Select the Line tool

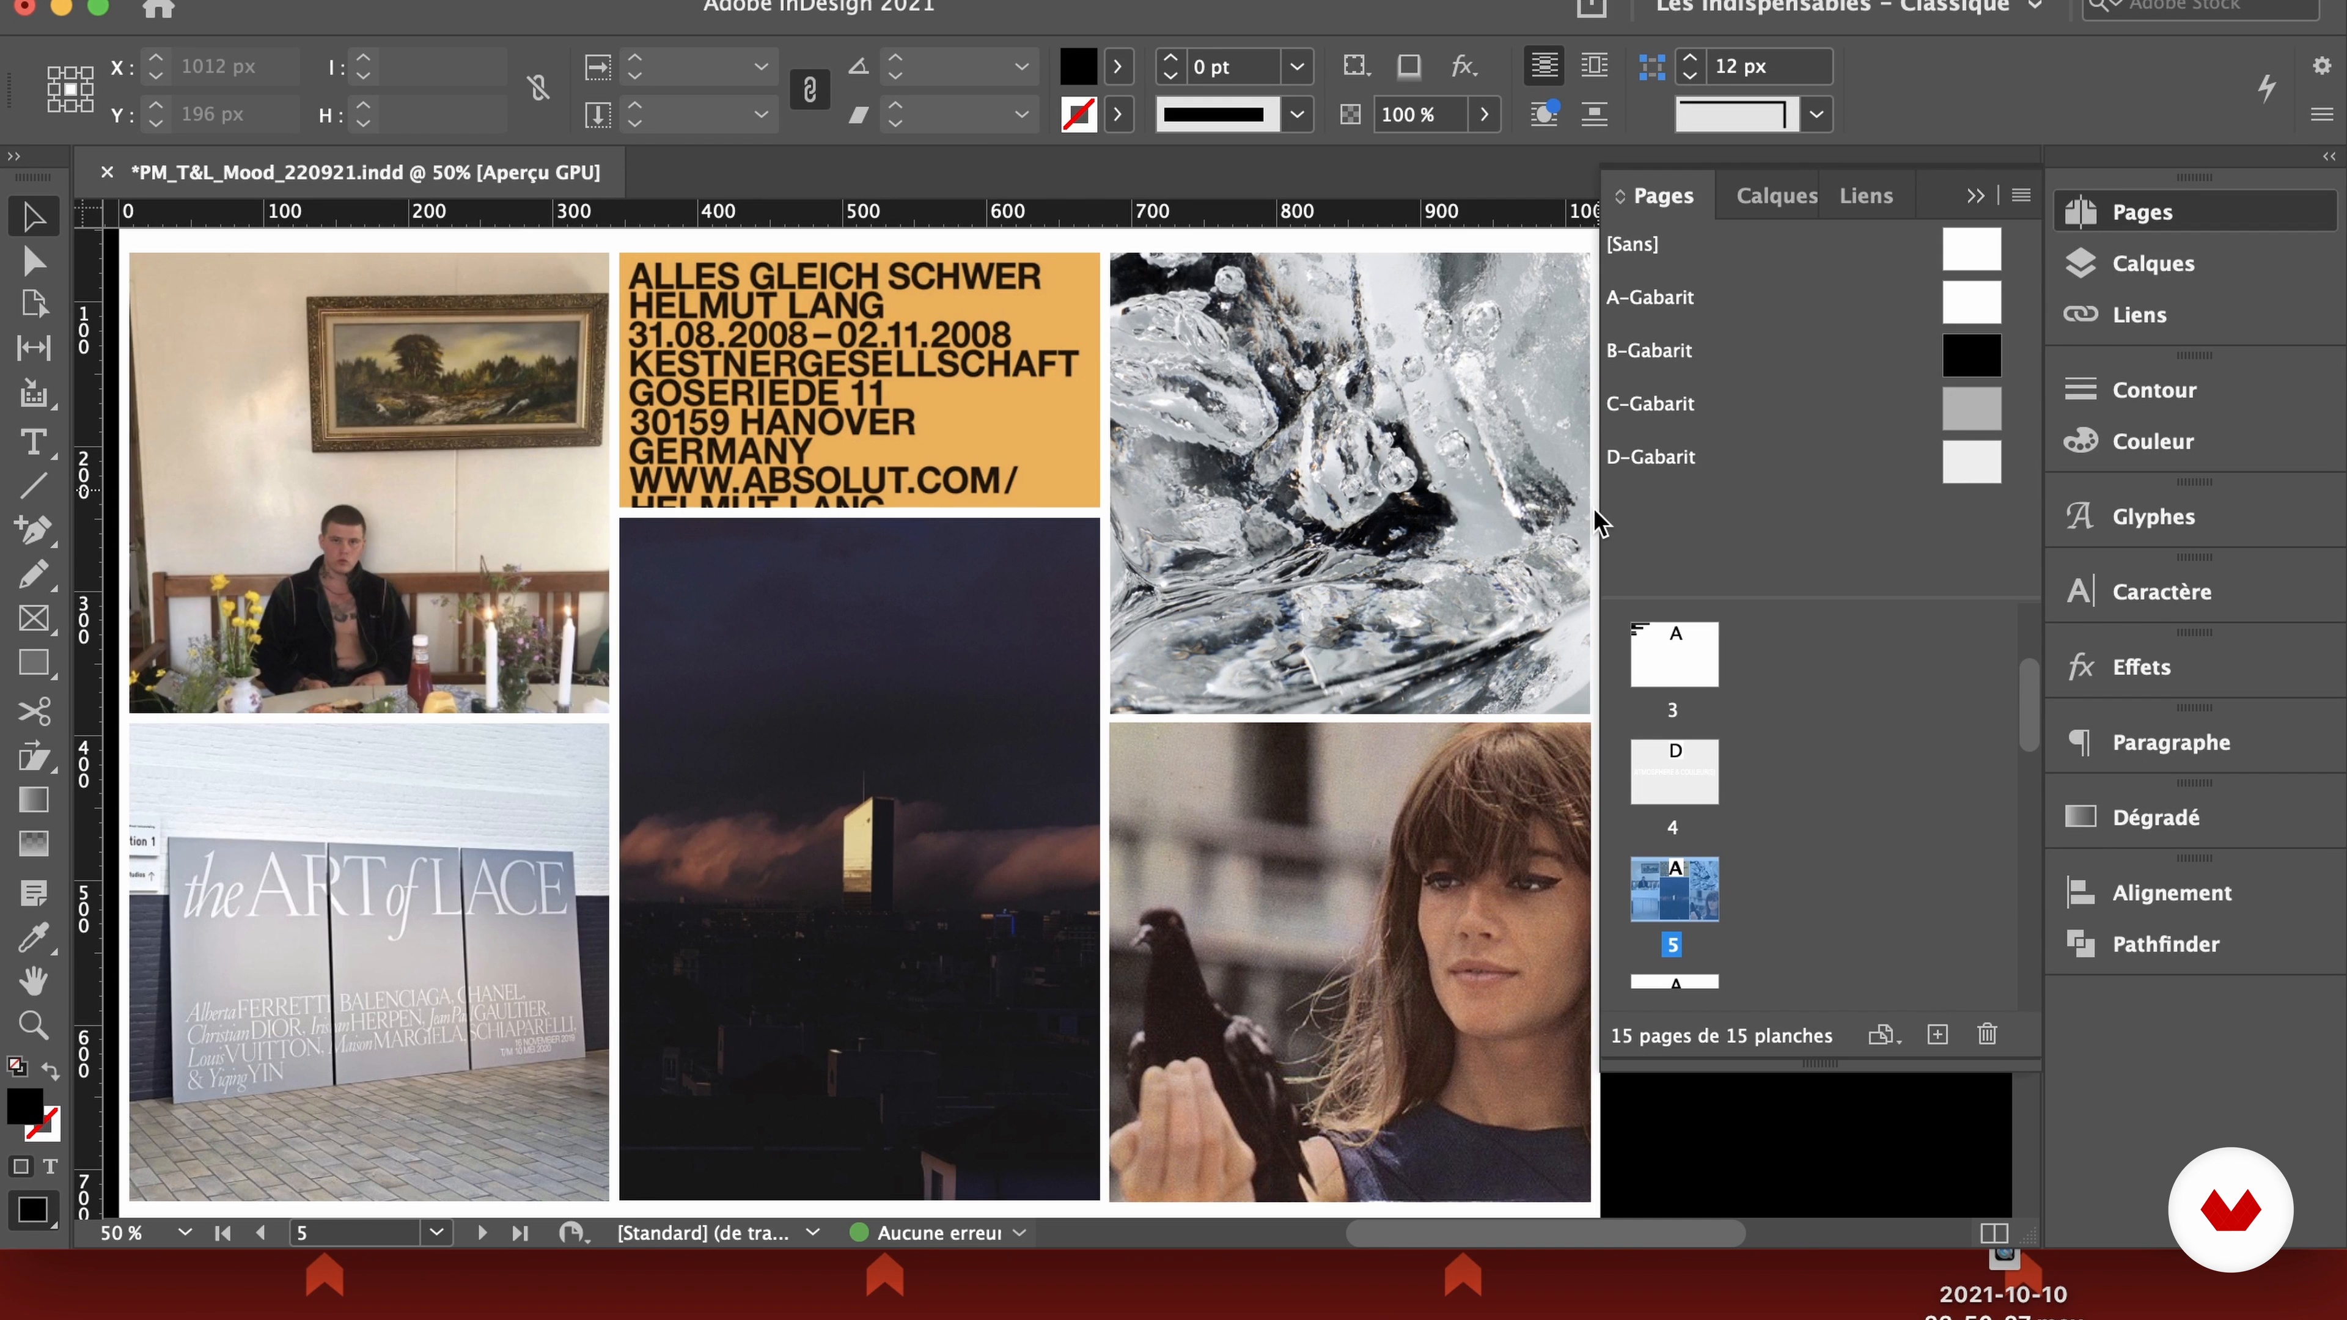[x=34, y=486]
